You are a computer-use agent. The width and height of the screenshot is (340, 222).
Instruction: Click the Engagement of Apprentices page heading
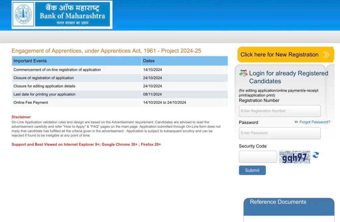click(x=106, y=51)
